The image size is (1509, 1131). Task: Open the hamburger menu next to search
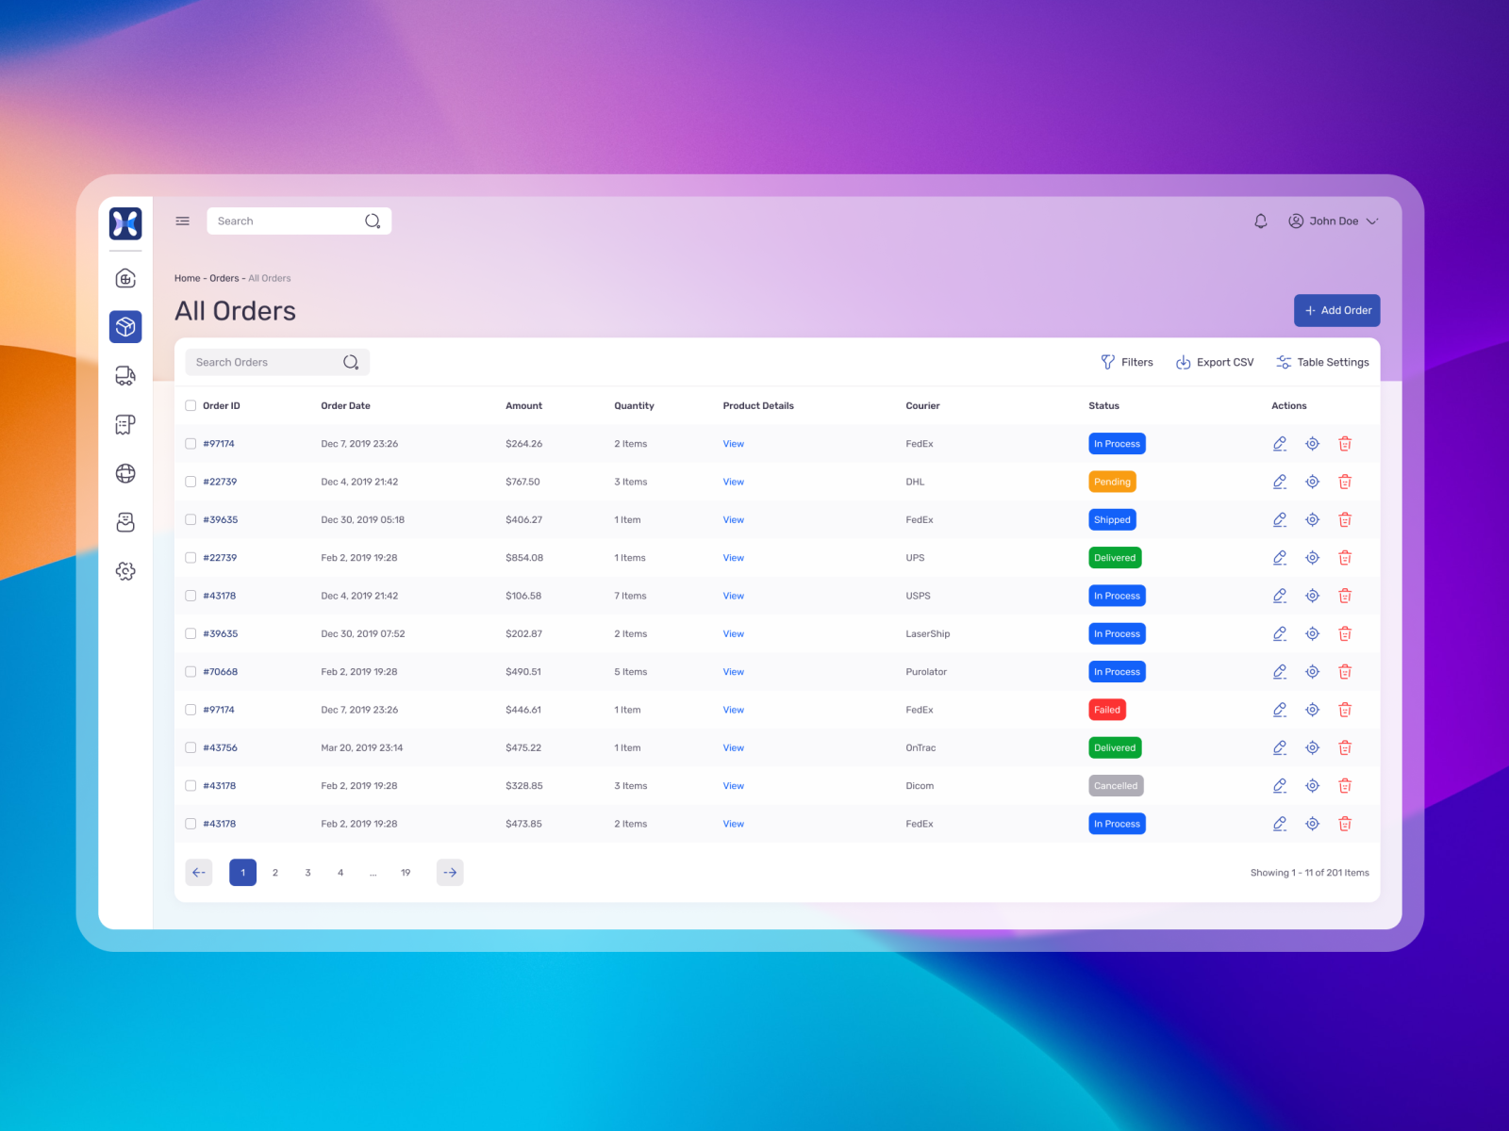(182, 221)
